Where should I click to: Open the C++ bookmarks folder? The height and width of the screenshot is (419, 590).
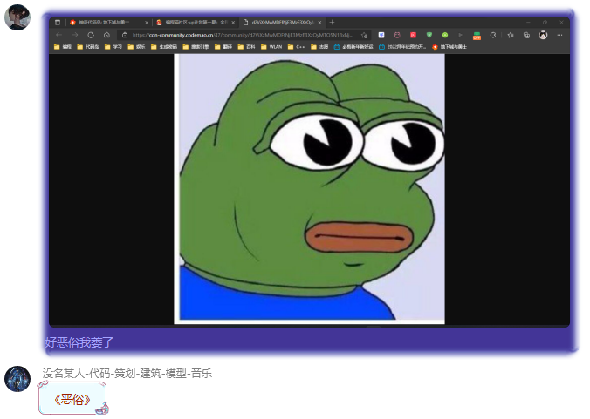click(297, 47)
